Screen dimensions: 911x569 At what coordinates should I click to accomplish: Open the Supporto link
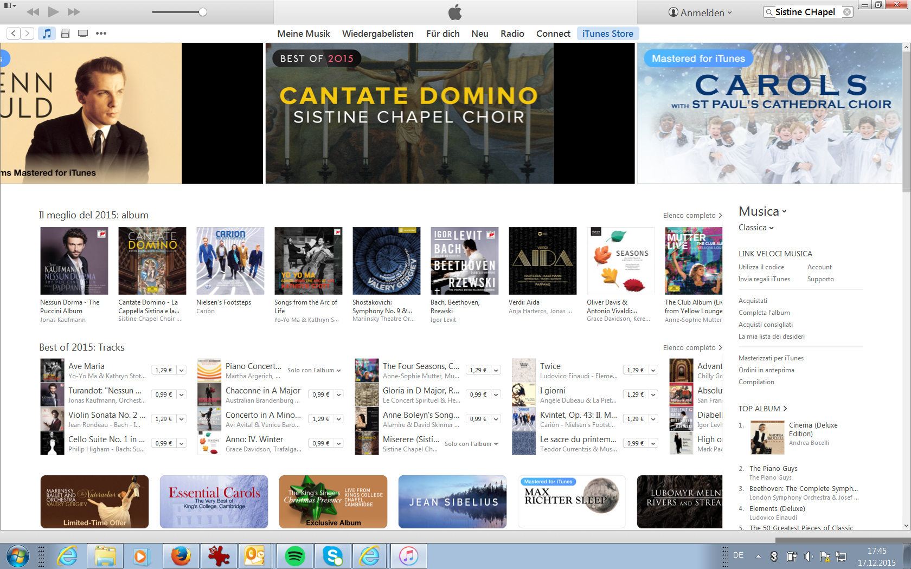(820, 279)
